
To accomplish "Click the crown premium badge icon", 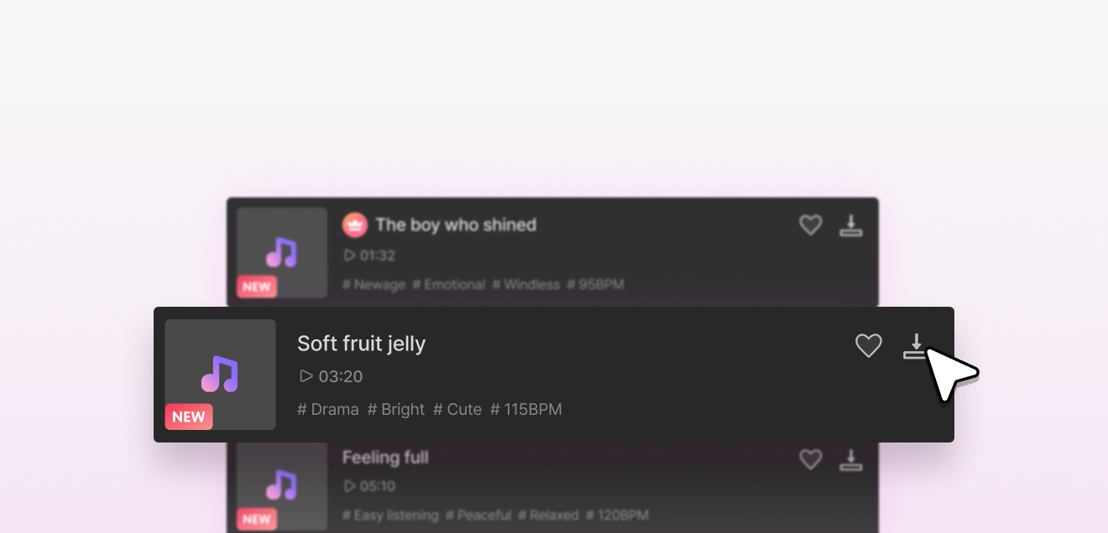I will 355,225.
